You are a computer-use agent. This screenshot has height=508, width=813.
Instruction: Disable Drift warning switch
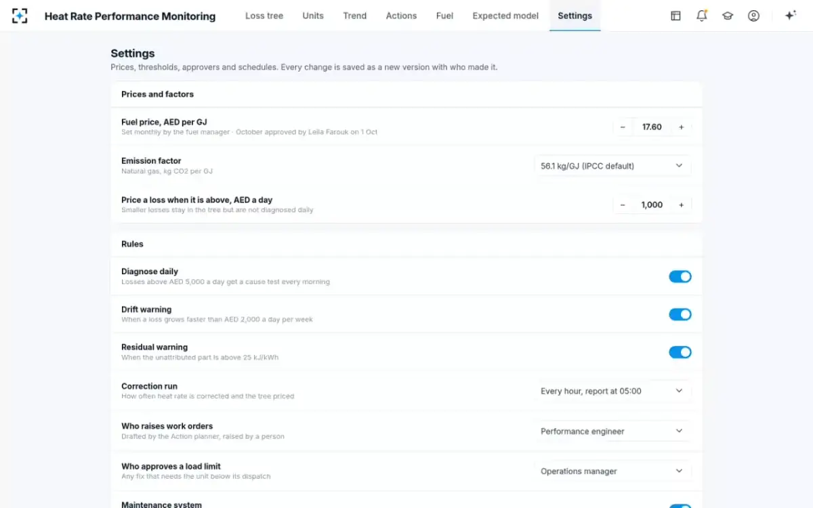click(x=680, y=314)
